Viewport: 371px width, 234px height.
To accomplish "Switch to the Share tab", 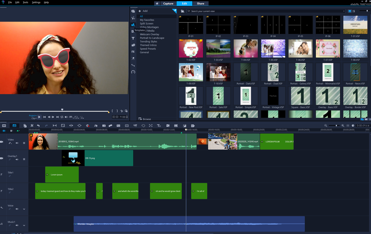I will [x=201, y=3].
